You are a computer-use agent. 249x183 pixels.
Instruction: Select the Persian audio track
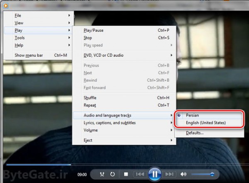(x=193, y=115)
